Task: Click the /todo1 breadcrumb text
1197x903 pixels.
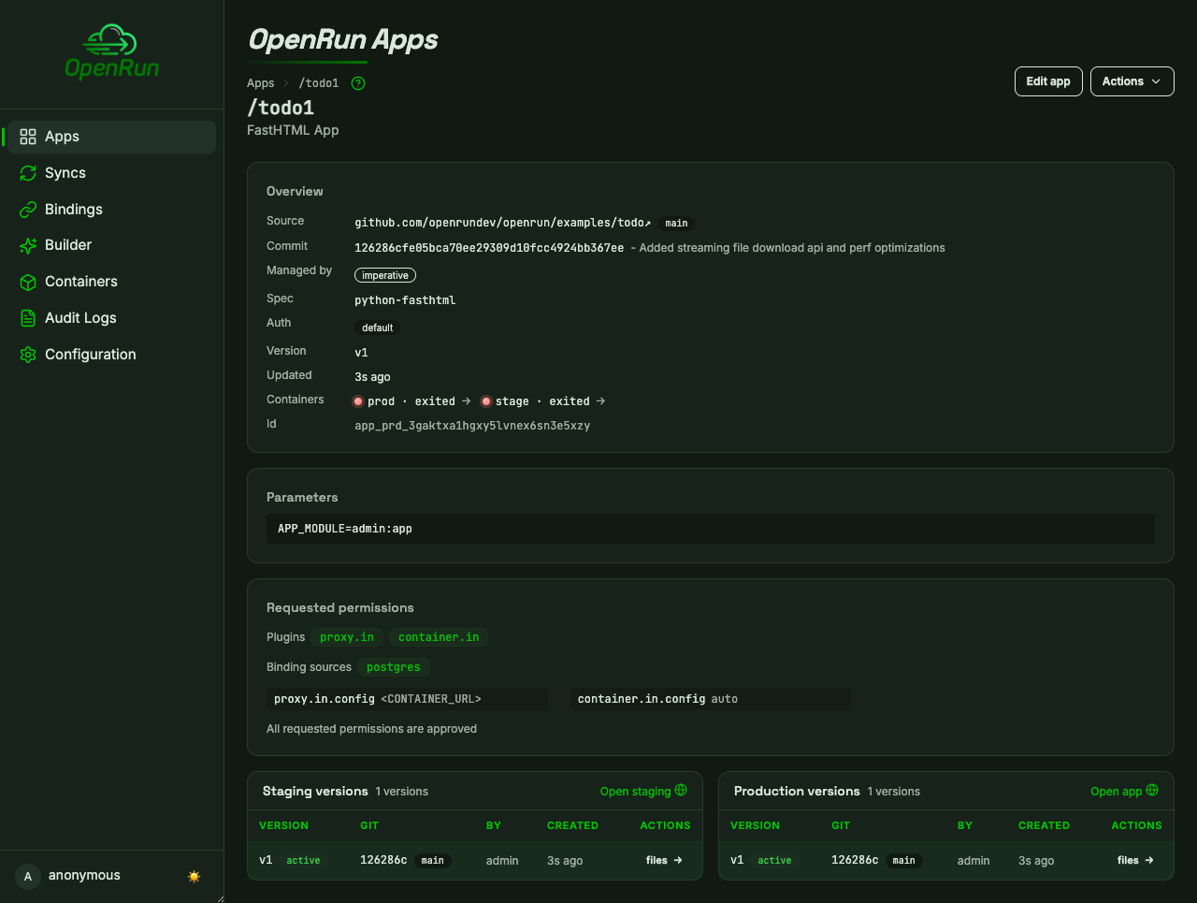Action: [319, 83]
